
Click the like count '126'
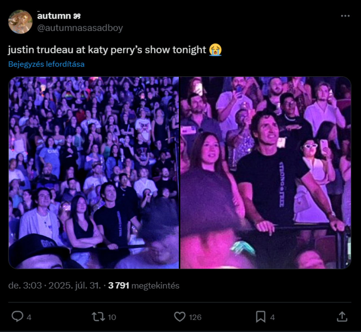point(195,317)
